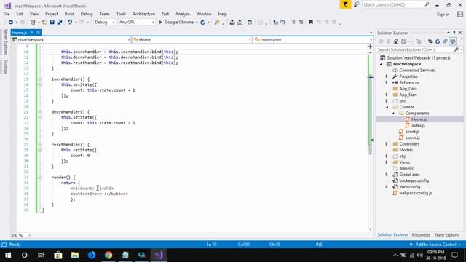The image size is (466, 262).
Task: Click the browser Refresh toolbar icon
Action: pos(202,23)
